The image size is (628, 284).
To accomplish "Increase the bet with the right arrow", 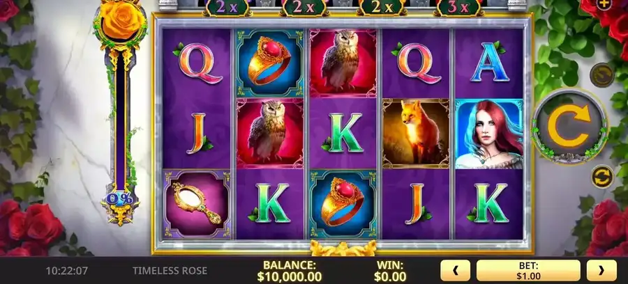I will point(601,270).
